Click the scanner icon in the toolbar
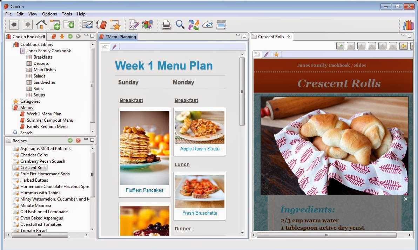 pos(221,25)
